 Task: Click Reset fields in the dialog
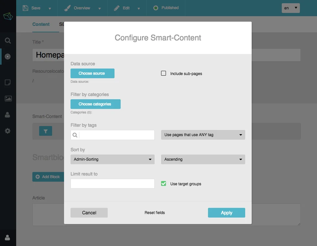tap(155, 213)
